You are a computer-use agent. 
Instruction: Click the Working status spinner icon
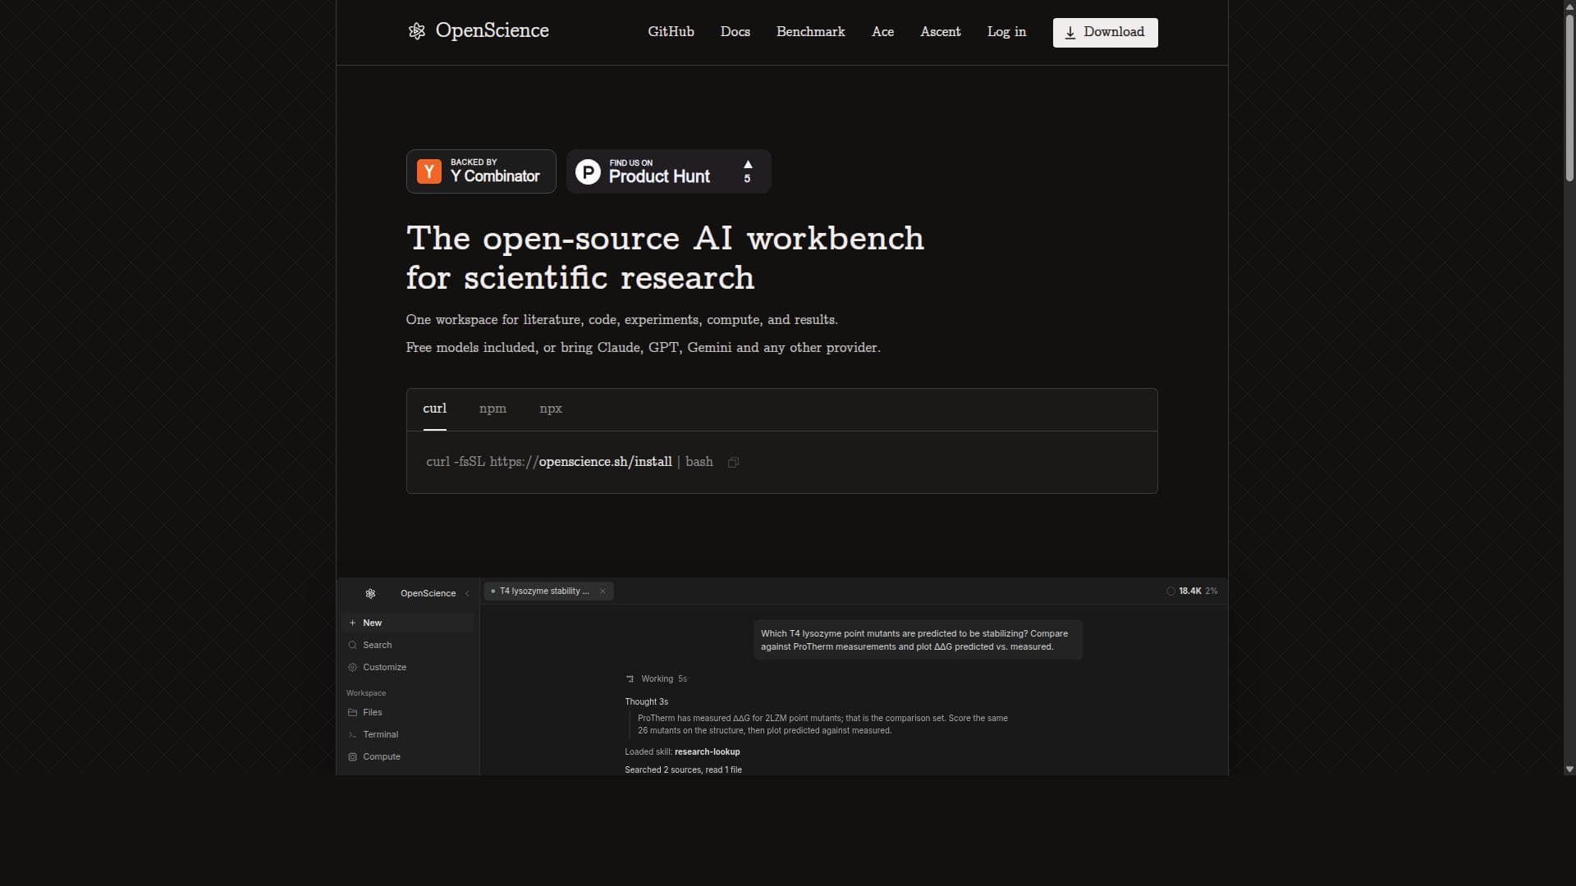[630, 678]
